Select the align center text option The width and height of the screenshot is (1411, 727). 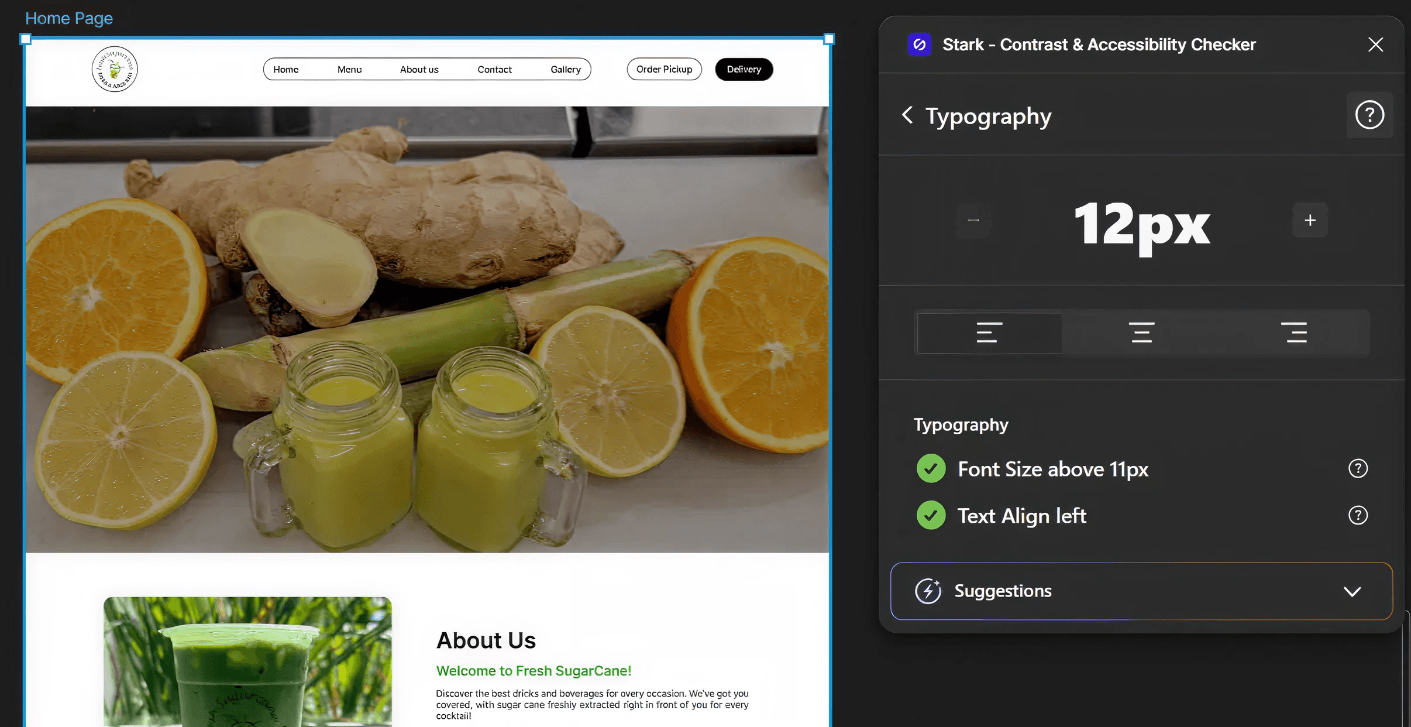[x=1141, y=332]
